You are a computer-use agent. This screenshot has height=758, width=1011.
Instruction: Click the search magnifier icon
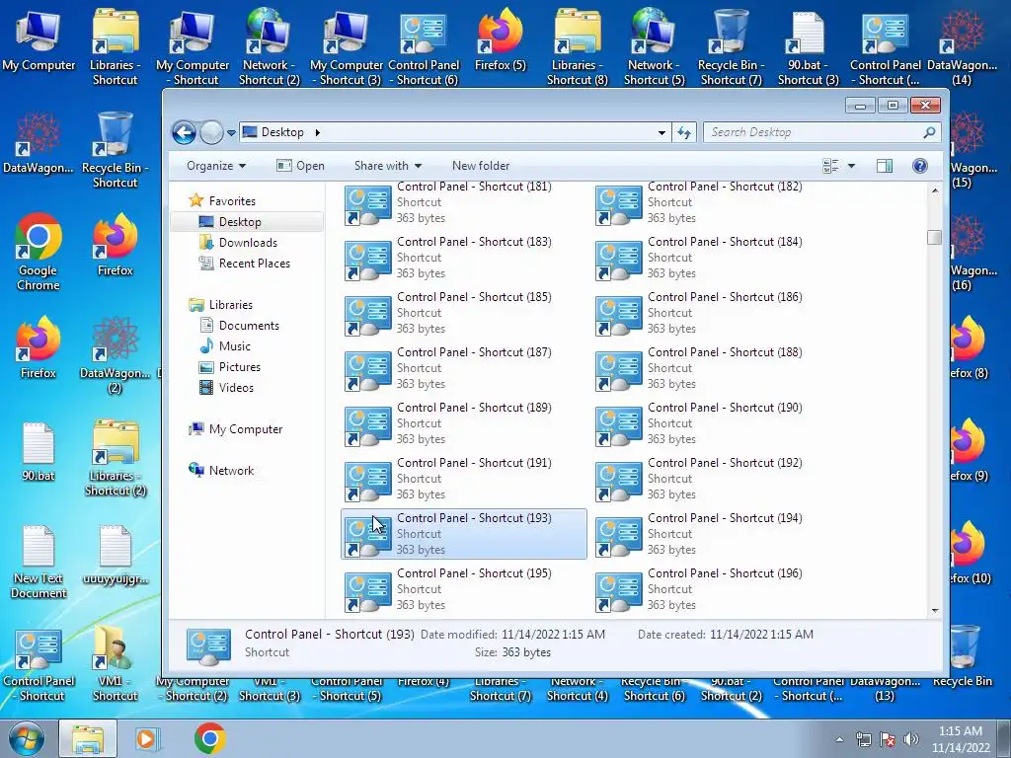[x=929, y=132]
